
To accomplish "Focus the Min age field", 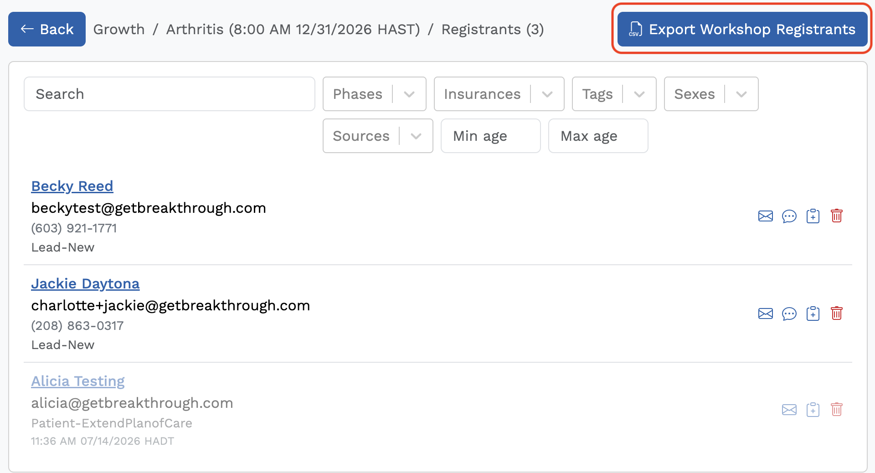I will pos(491,136).
